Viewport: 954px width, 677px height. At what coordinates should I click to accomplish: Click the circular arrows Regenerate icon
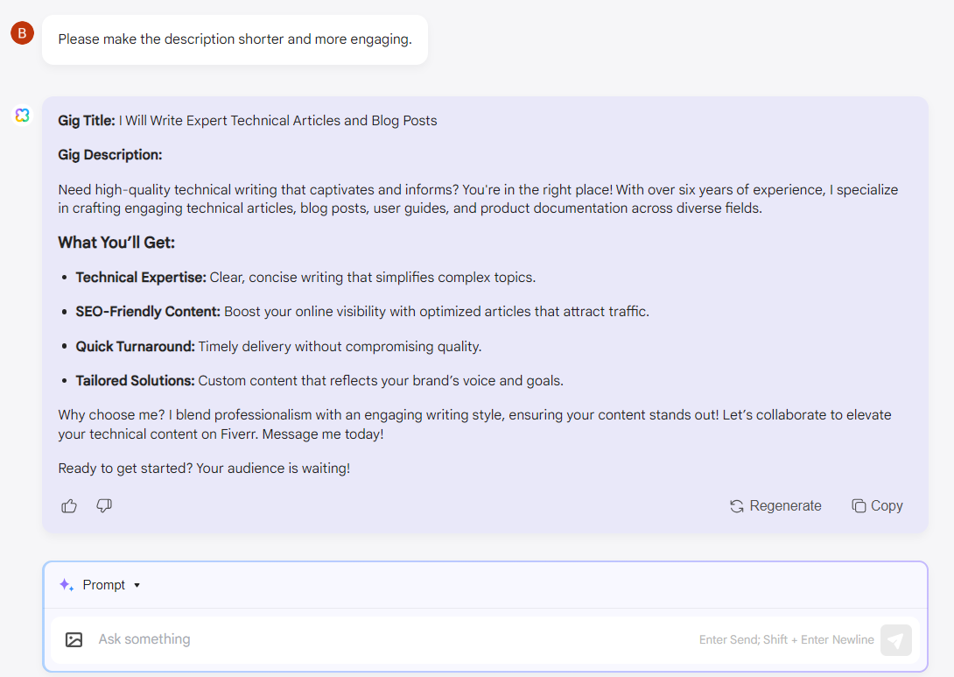click(x=736, y=505)
